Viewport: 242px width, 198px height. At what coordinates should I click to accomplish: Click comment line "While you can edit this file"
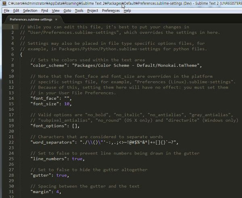coord(104,27)
